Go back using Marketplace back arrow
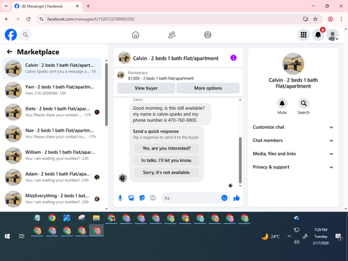 point(10,52)
